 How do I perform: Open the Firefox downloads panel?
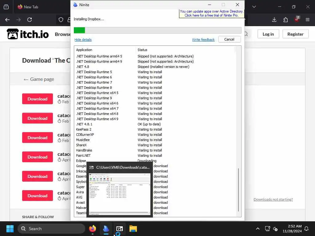(x=274, y=20)
